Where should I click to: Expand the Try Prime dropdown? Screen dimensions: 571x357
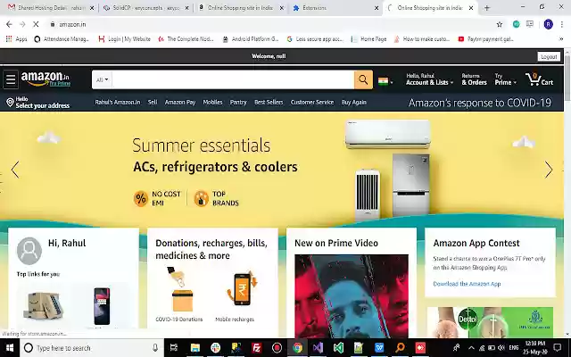[x=506, y=79]
